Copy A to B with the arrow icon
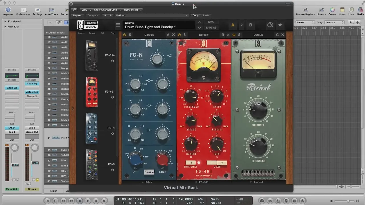 (x=242, y=25)
